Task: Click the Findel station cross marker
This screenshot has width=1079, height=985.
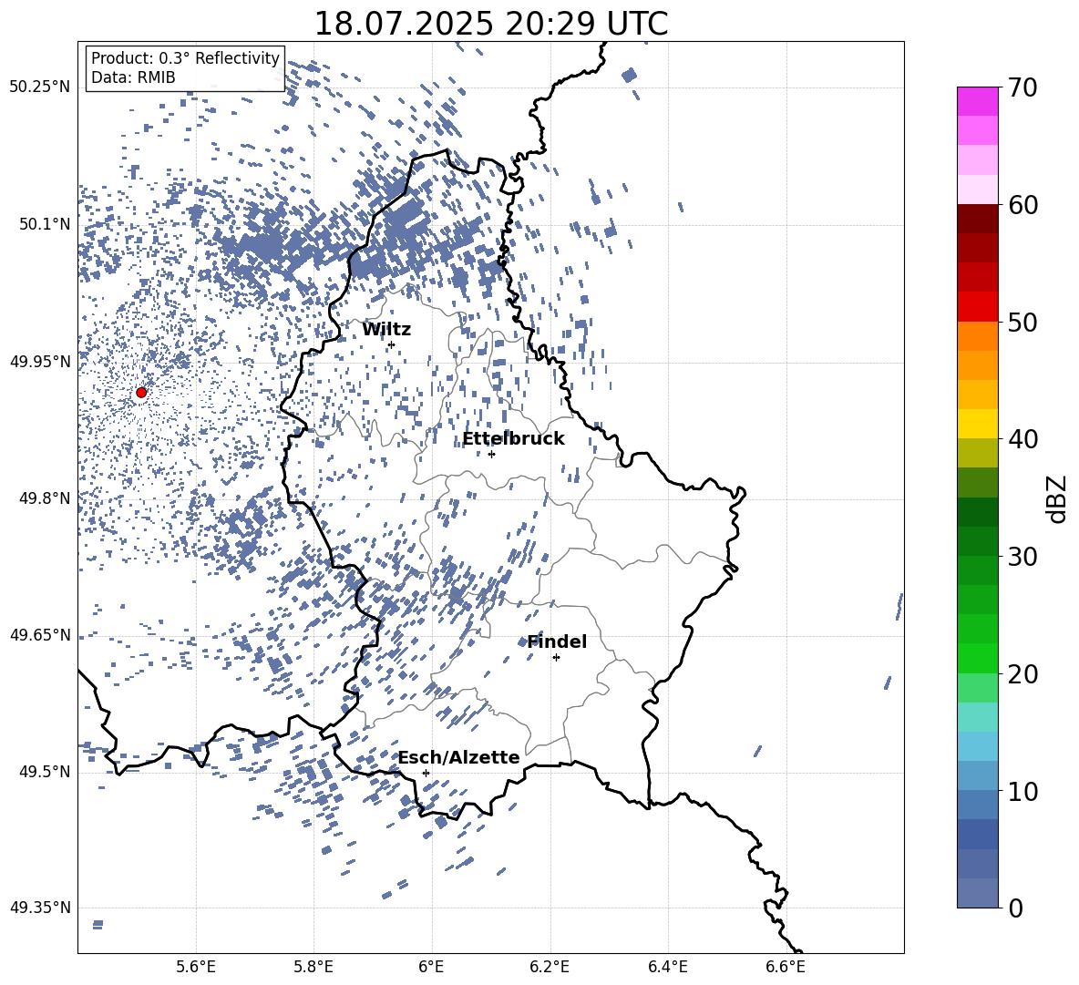Action: 556,658
